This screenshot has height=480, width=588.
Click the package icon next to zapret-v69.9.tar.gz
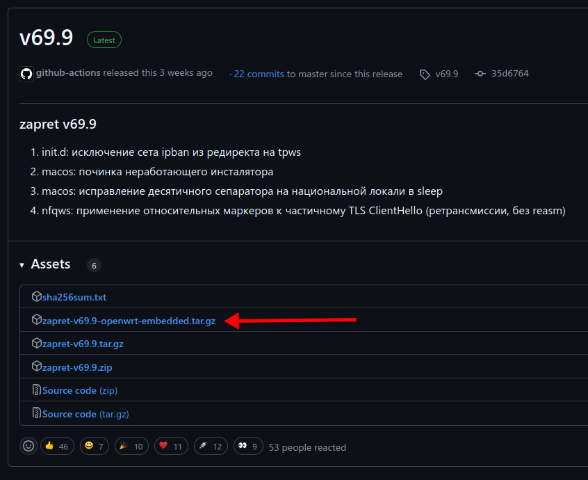(x=36, y=343)
